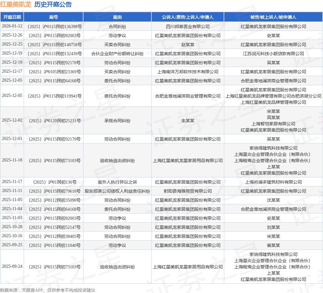Click 江苏润元科技小额贷款有限公司 defendant

(x=273, y=54)
